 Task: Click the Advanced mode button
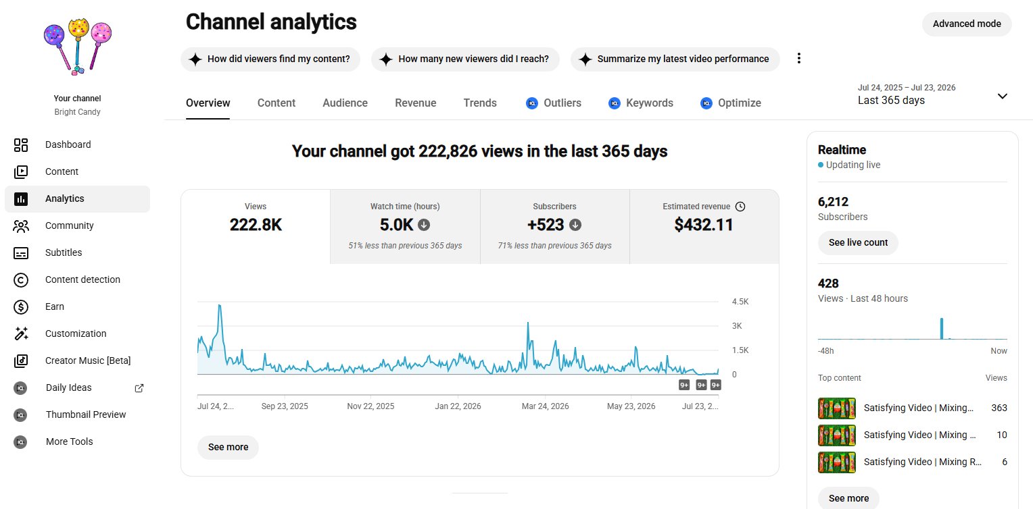(967, 24)
